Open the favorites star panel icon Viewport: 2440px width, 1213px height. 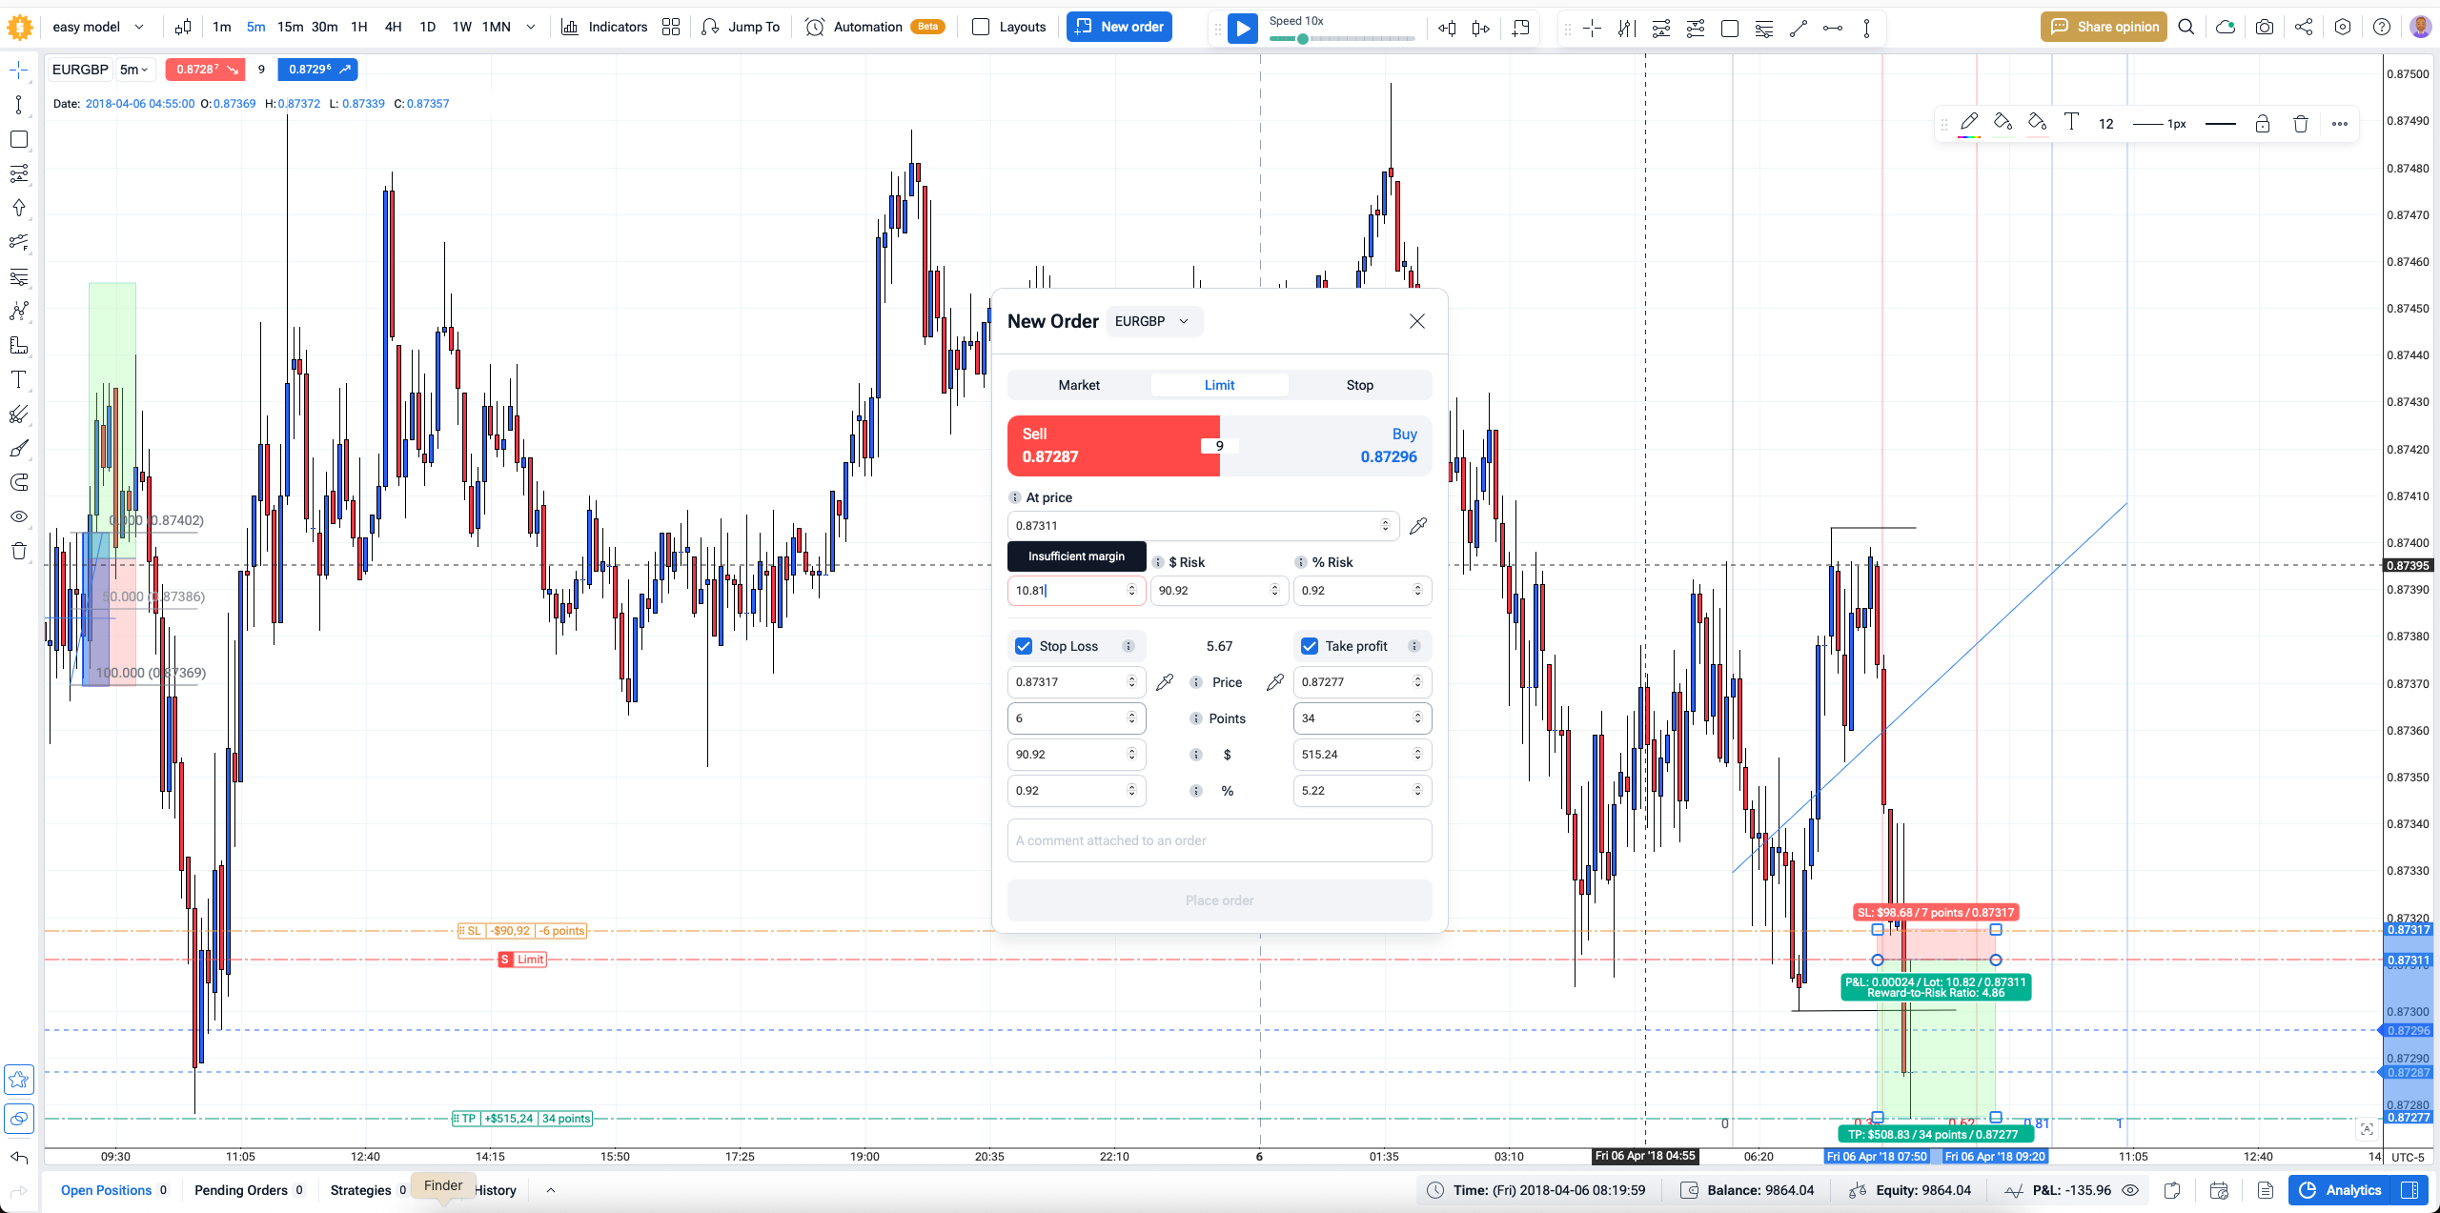(18, 1080)
